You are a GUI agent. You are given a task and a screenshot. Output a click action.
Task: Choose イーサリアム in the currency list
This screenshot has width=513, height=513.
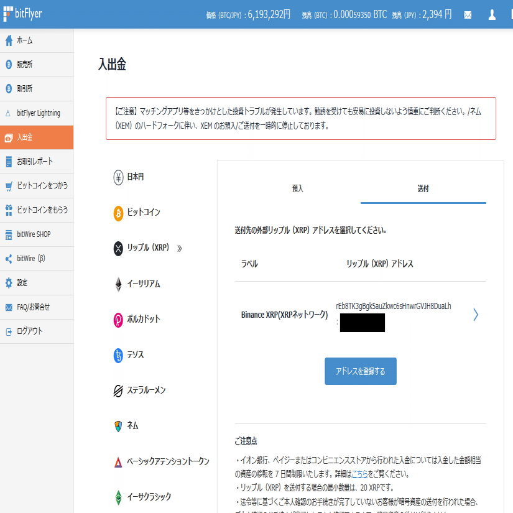(144, 284)
